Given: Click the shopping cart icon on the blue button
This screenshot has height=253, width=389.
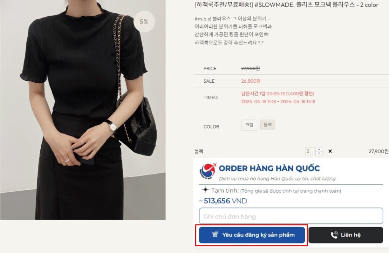Looking at the screenshot, I should [215, 234].
